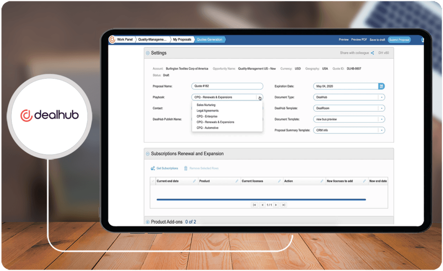Open the Expiration Date calendar picker

382,86
